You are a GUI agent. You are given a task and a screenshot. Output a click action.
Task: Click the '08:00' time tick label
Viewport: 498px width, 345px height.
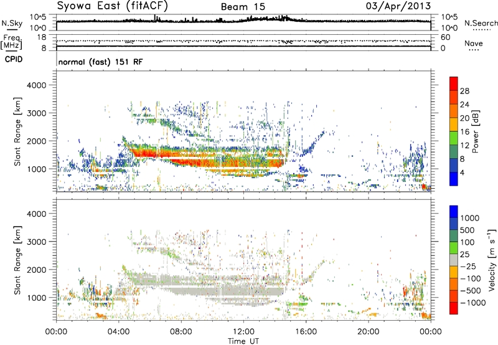181,332
